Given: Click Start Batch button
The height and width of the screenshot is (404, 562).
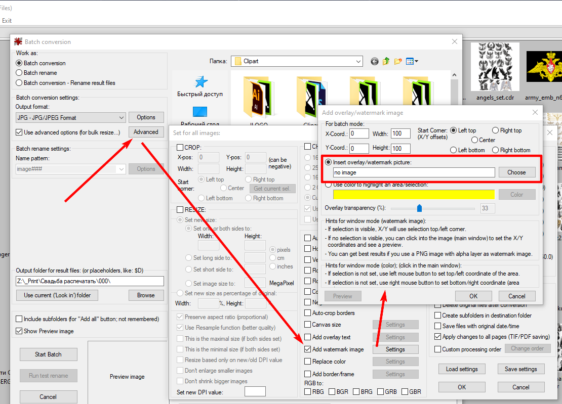Looking at the screenshot, I should pos(49,354).
